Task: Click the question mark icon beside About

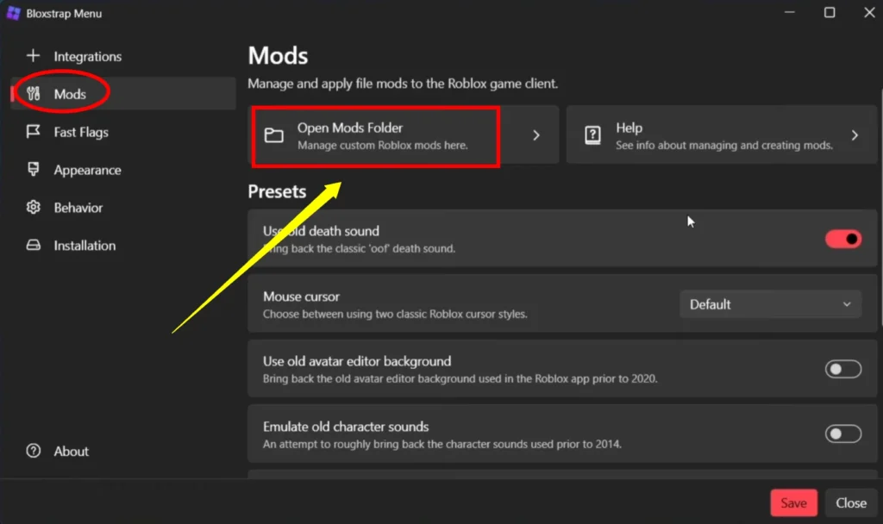Action: coord(34,451)
